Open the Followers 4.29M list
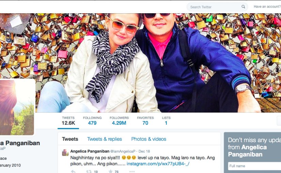Image resolution: width=281 pixels, height=173 pixels. click(x=119, y=121)
